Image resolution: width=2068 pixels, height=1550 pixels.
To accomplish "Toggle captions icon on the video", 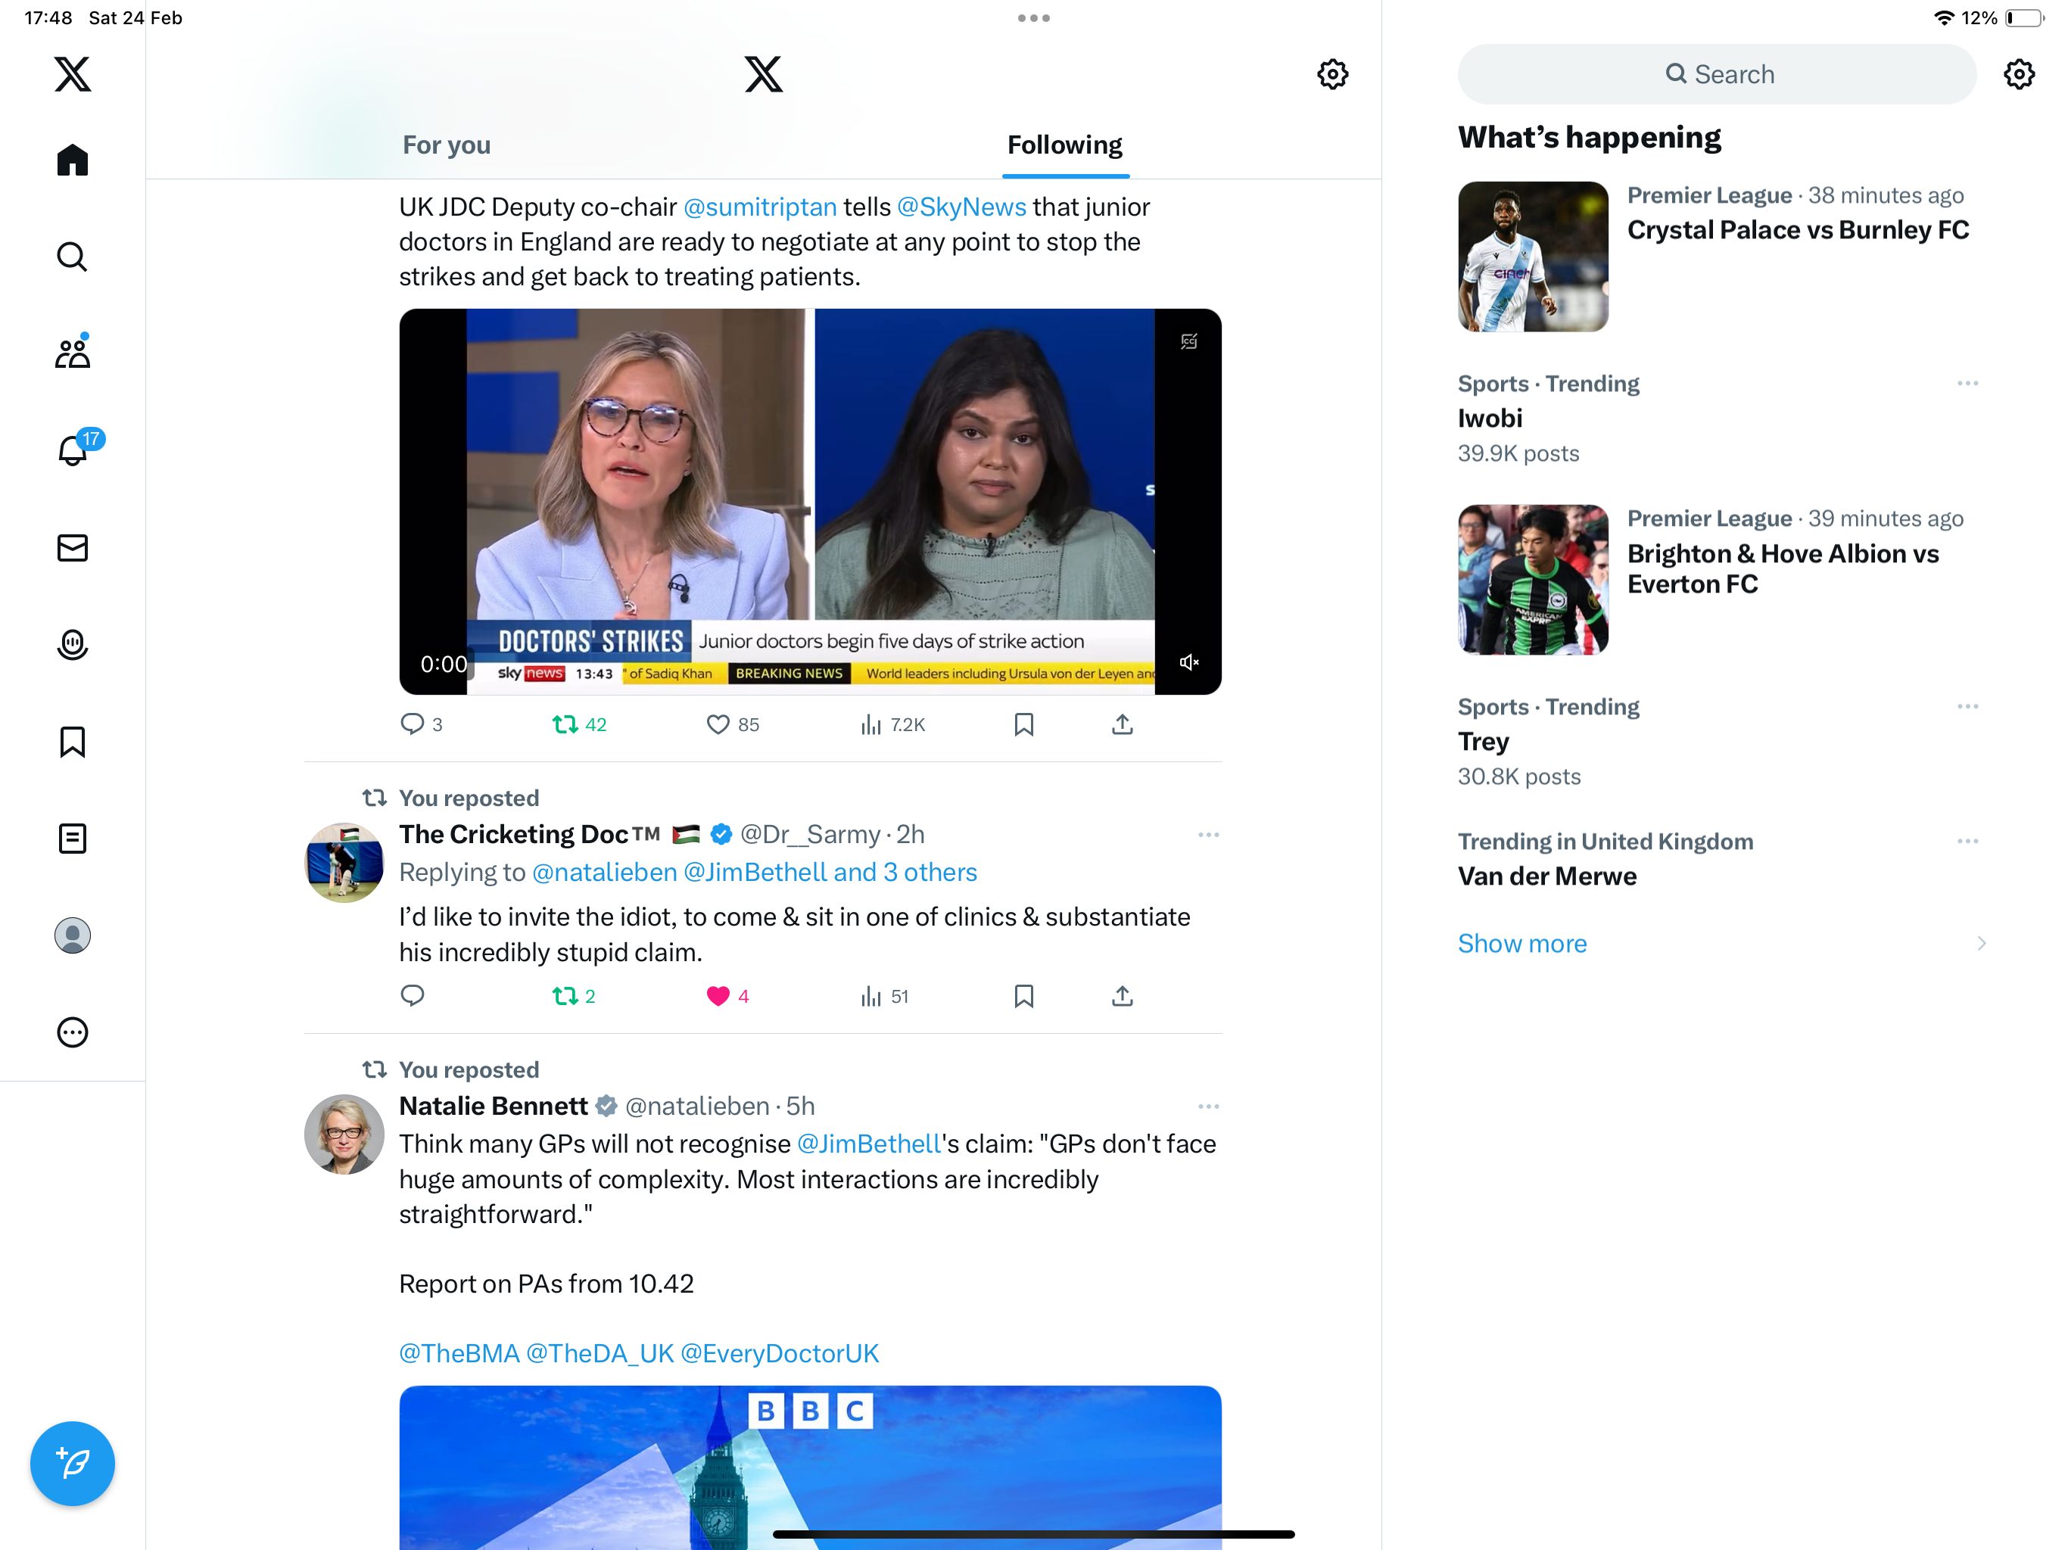I will tap(1188, 341).
